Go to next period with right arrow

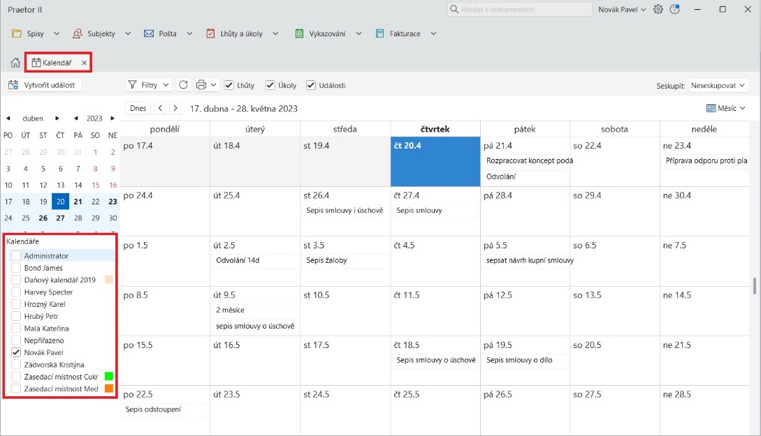pyautogui.click(x=175, y=108)
